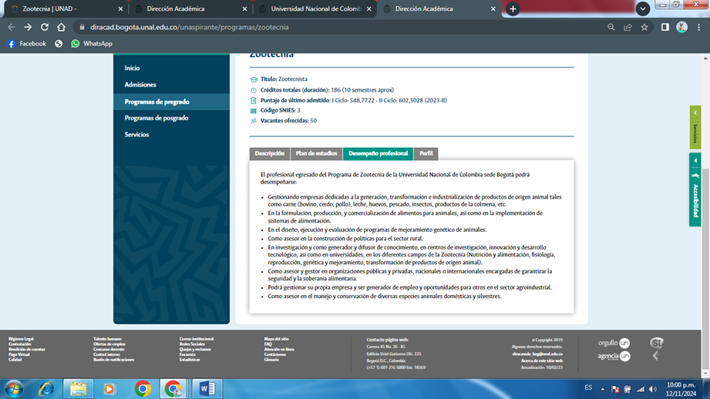710x399 pixels.
Task: Reload the page with the refresh icon
Action: click(45, 27)
